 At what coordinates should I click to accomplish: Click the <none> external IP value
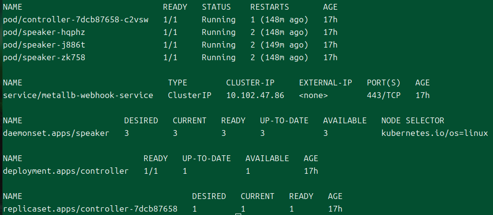click(x=313, y=96)
